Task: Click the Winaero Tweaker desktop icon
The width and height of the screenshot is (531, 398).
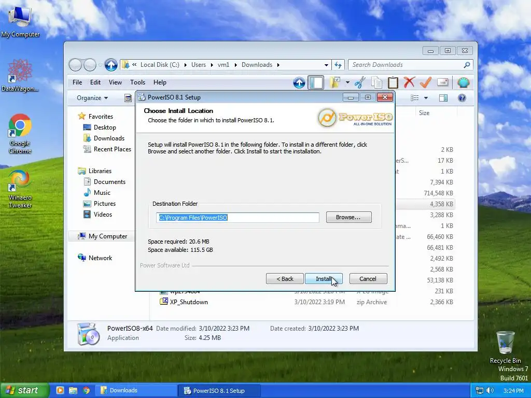Action: [x=20, y=189]
